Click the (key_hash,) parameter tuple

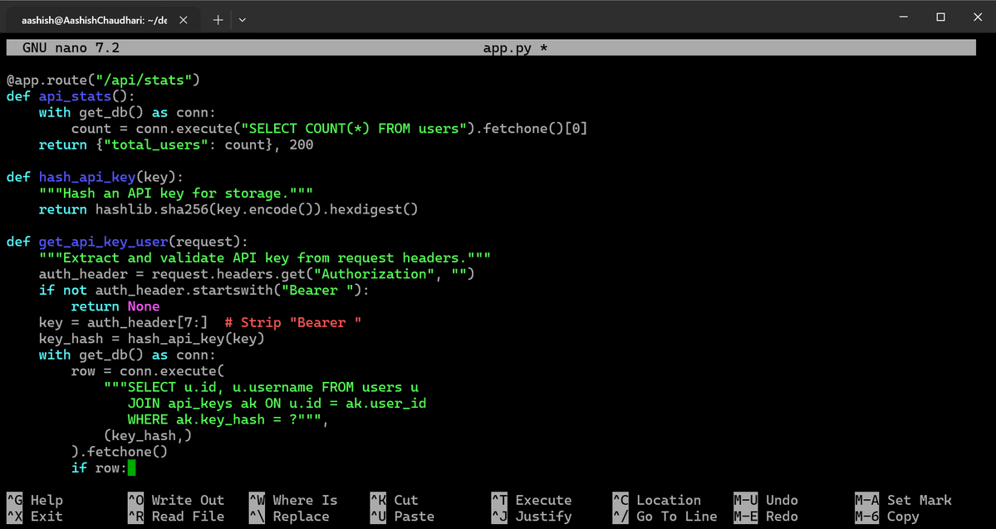coord(148,436)
